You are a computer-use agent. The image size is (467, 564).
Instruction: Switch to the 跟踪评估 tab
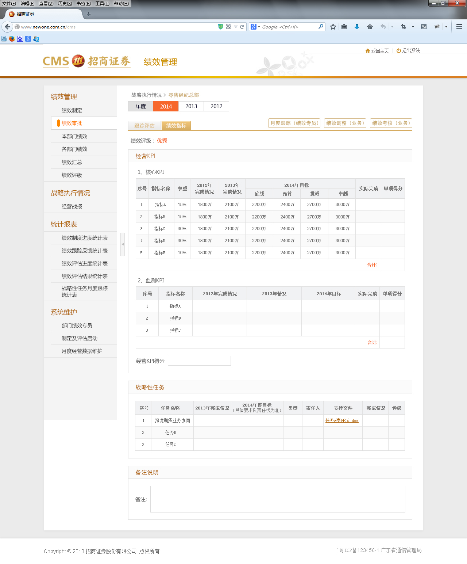pos(144,125)
